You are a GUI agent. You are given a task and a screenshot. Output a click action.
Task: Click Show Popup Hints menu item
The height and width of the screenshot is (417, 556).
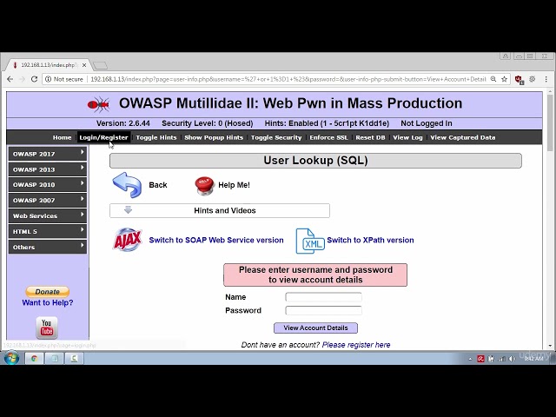[x=214, y=137]
